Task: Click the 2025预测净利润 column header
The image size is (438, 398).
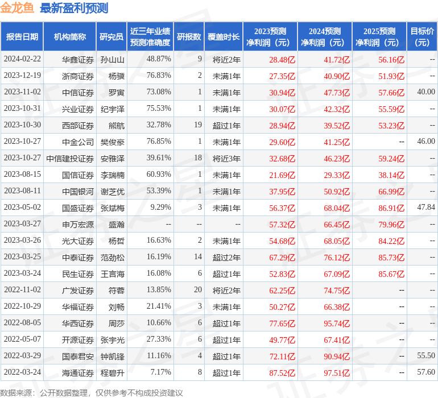Action: click(x=379, y=37)
